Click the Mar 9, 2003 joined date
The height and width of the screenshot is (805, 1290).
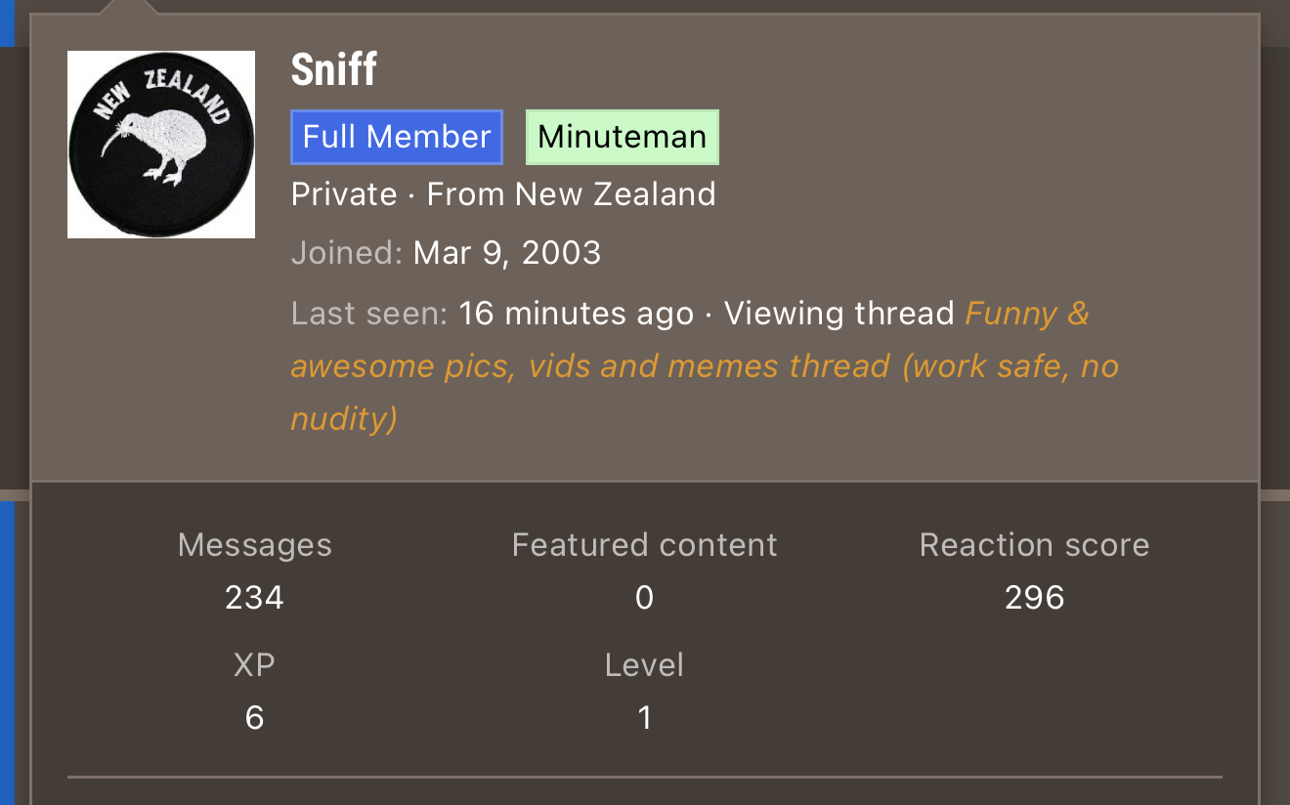point(507,253)
